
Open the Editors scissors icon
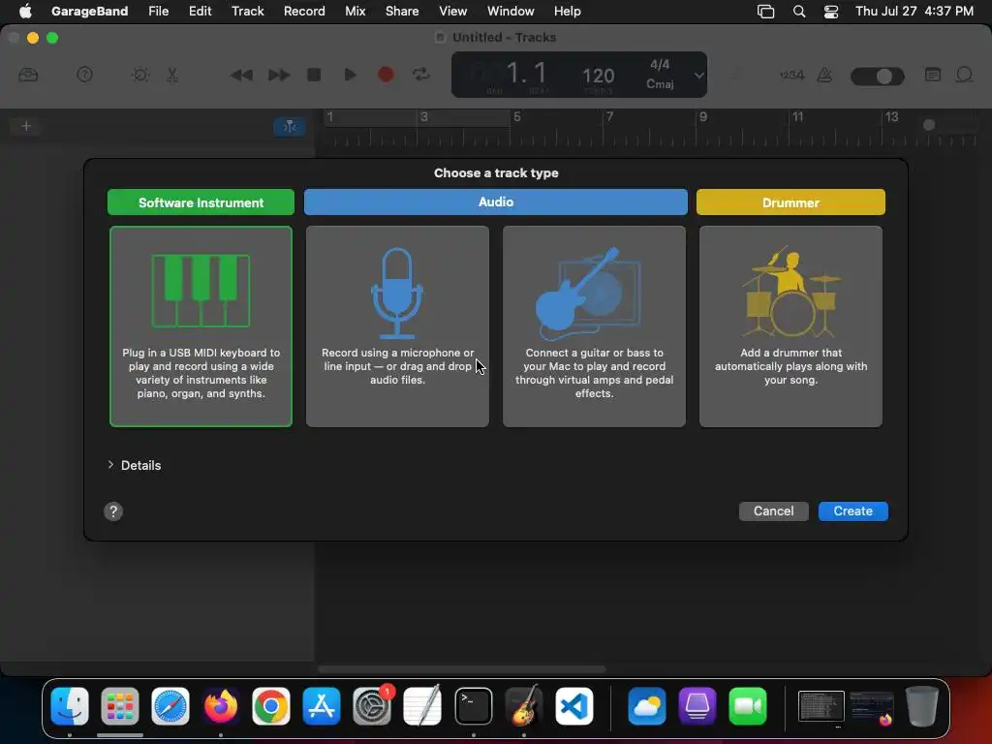(172, 75)
